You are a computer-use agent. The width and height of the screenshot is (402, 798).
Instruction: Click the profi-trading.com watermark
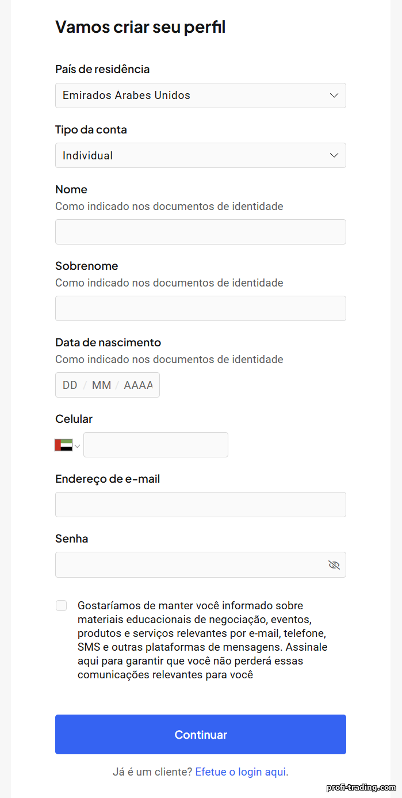(361, 787)
